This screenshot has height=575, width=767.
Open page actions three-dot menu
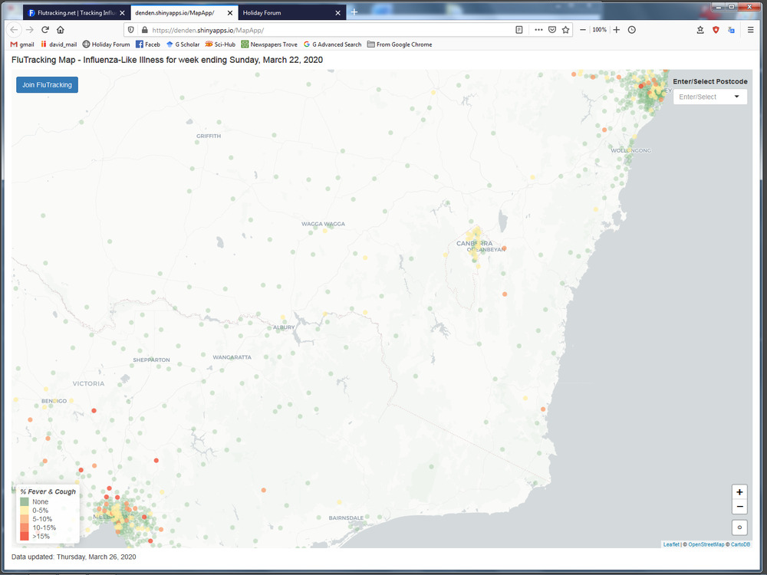[x=538, y=30]
